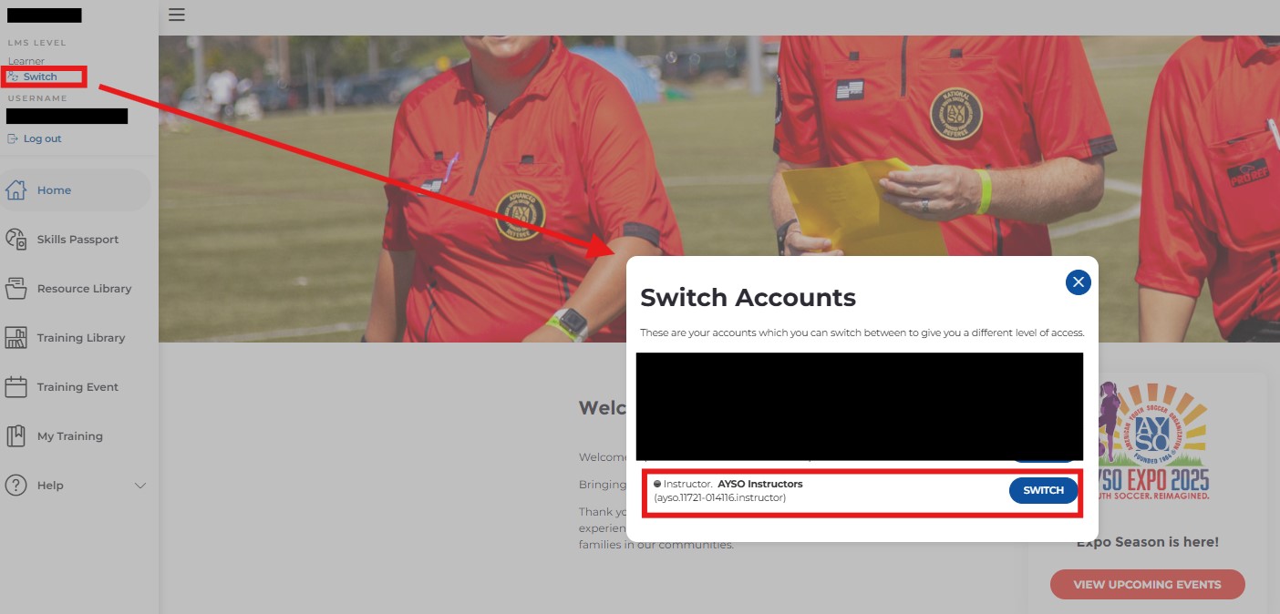
Task: Click the log out arrow icon
Action: coord(13,138)
